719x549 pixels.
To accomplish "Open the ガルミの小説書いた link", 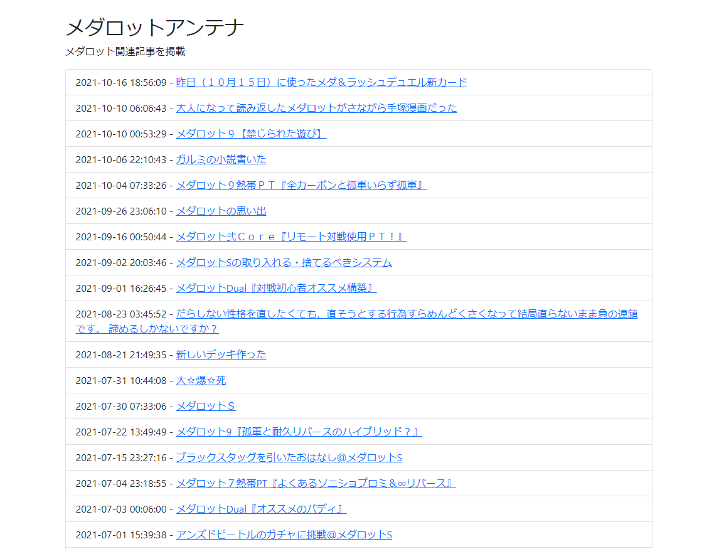I will coord(221,159).
